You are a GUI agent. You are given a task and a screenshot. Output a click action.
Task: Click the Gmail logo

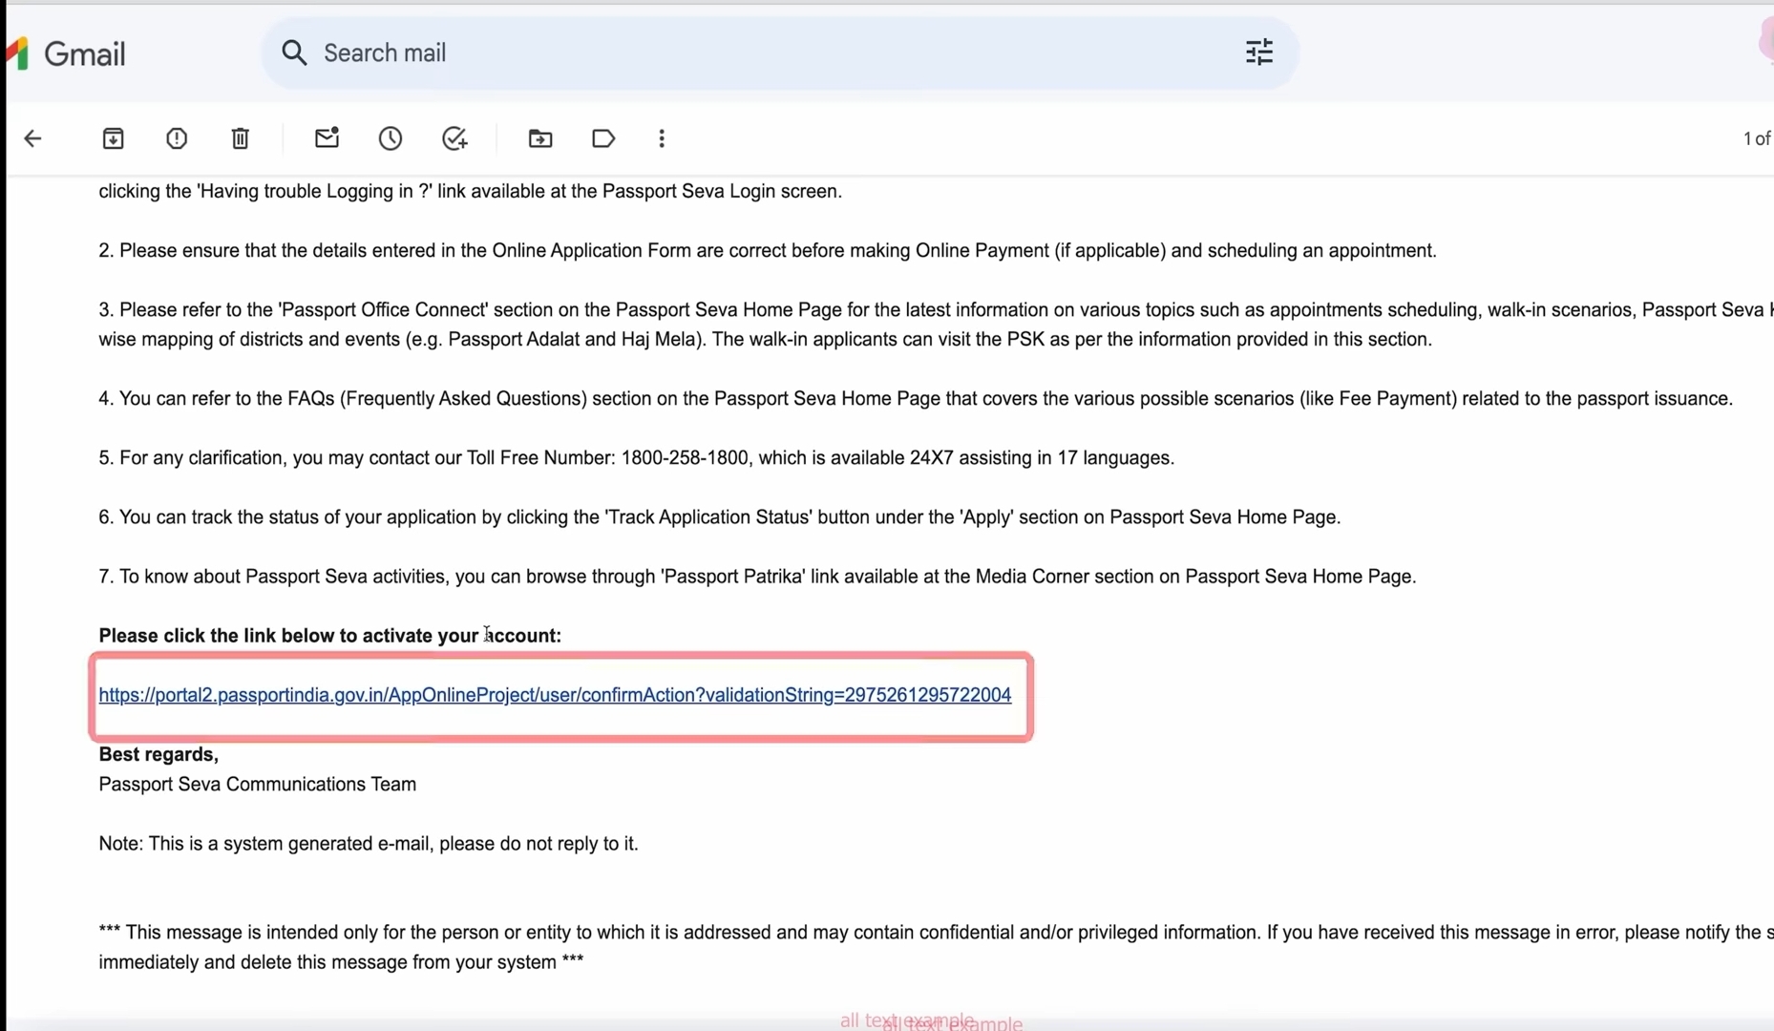(67, 53)
